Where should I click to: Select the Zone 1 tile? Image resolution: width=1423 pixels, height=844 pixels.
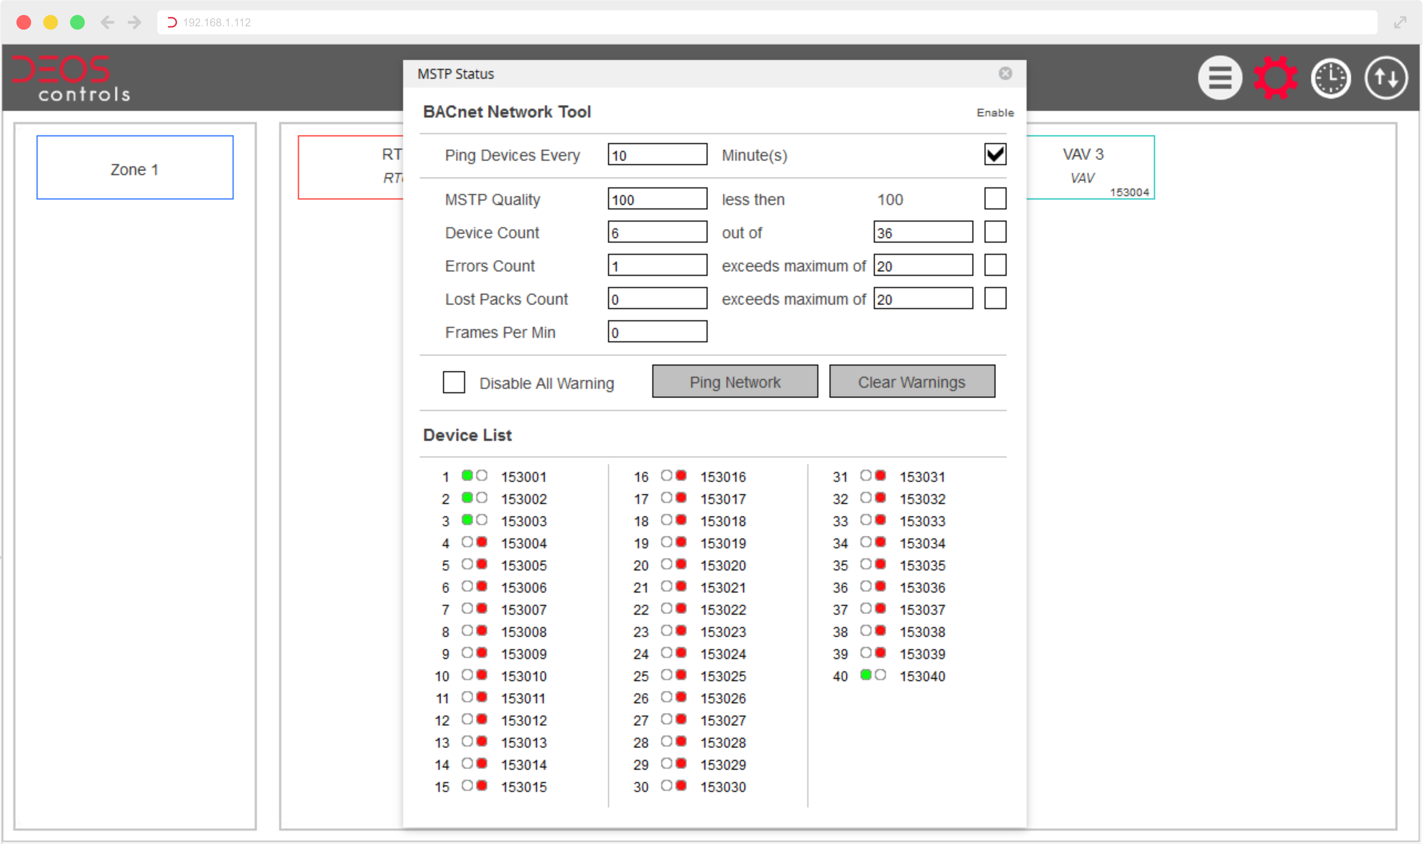coord(135,168)
